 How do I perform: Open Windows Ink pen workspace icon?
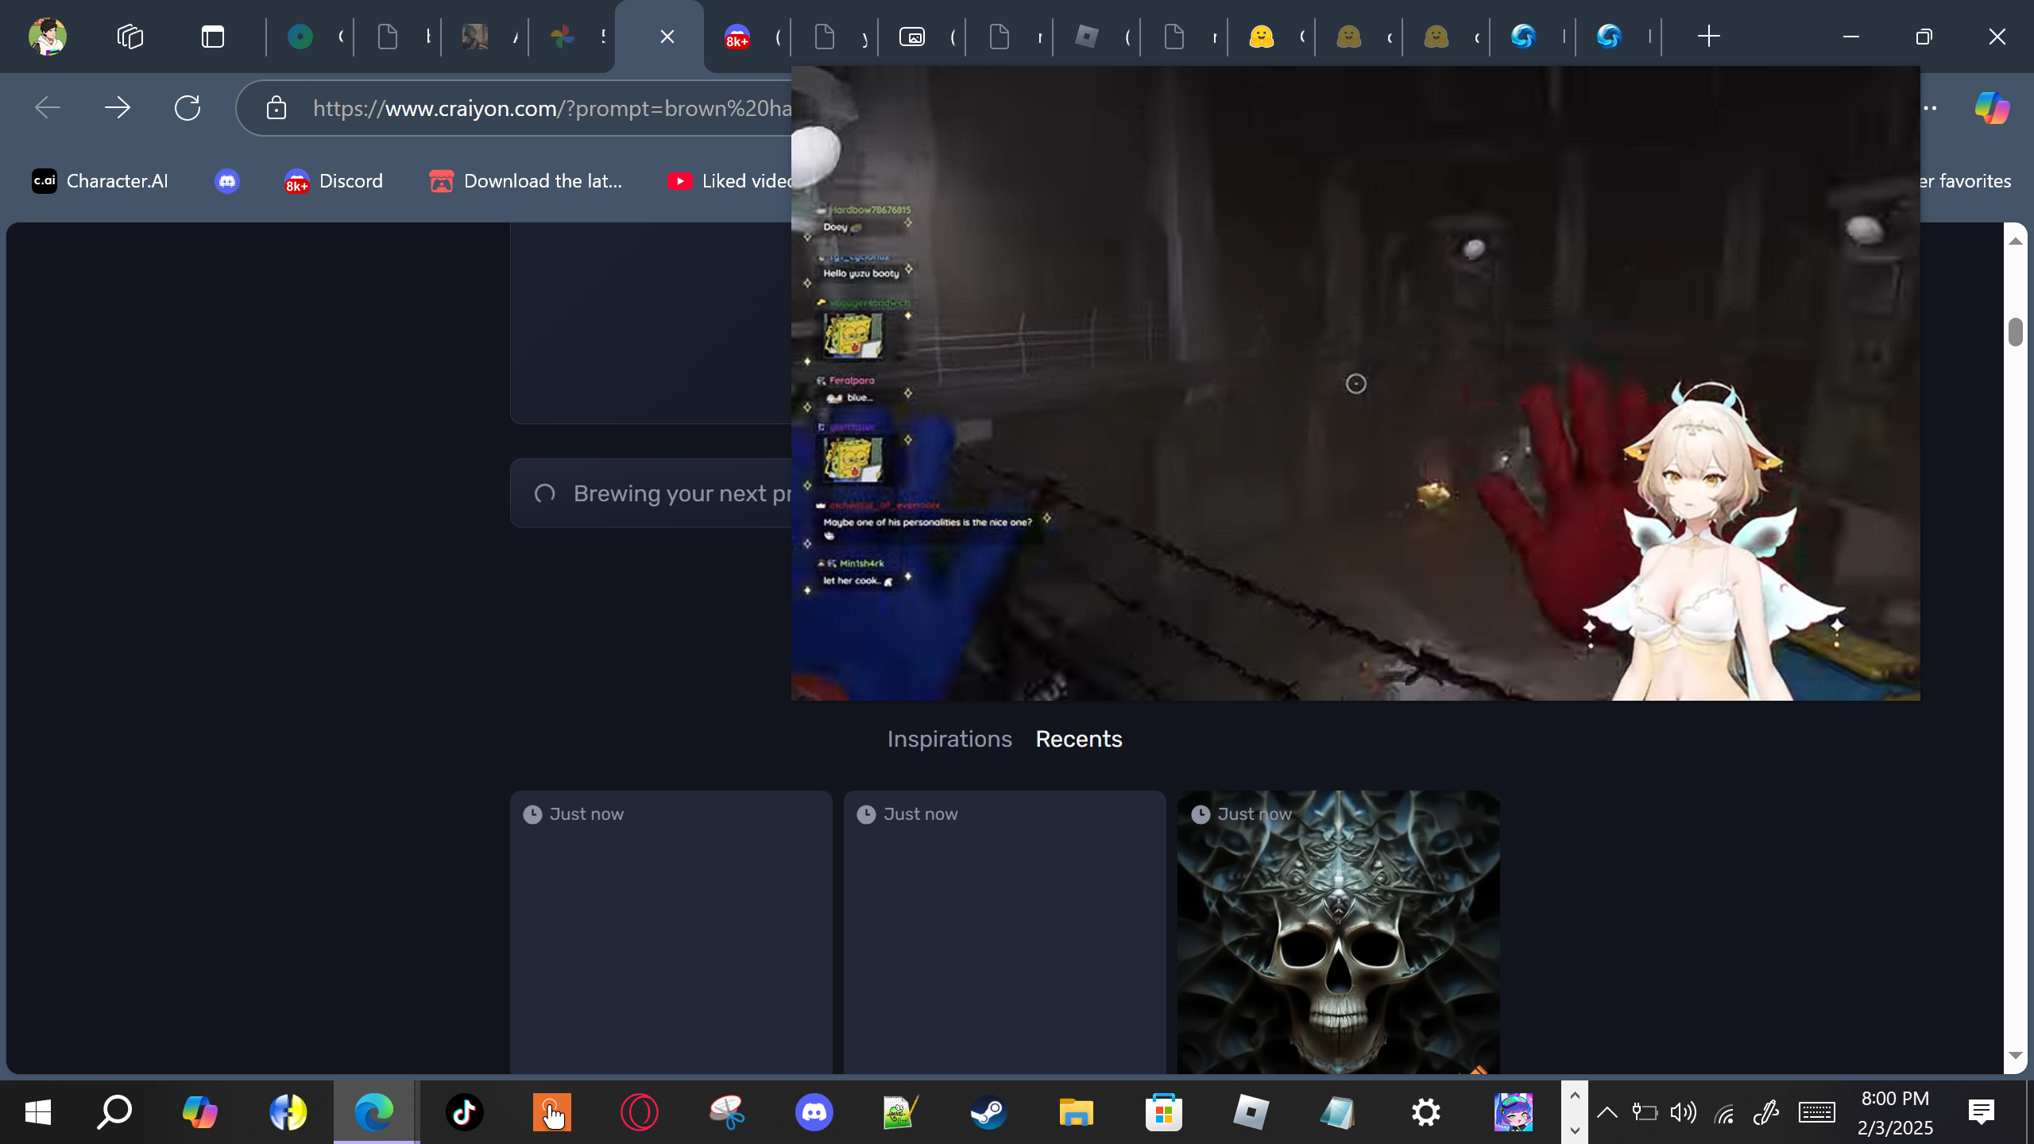(1765, 1112)
